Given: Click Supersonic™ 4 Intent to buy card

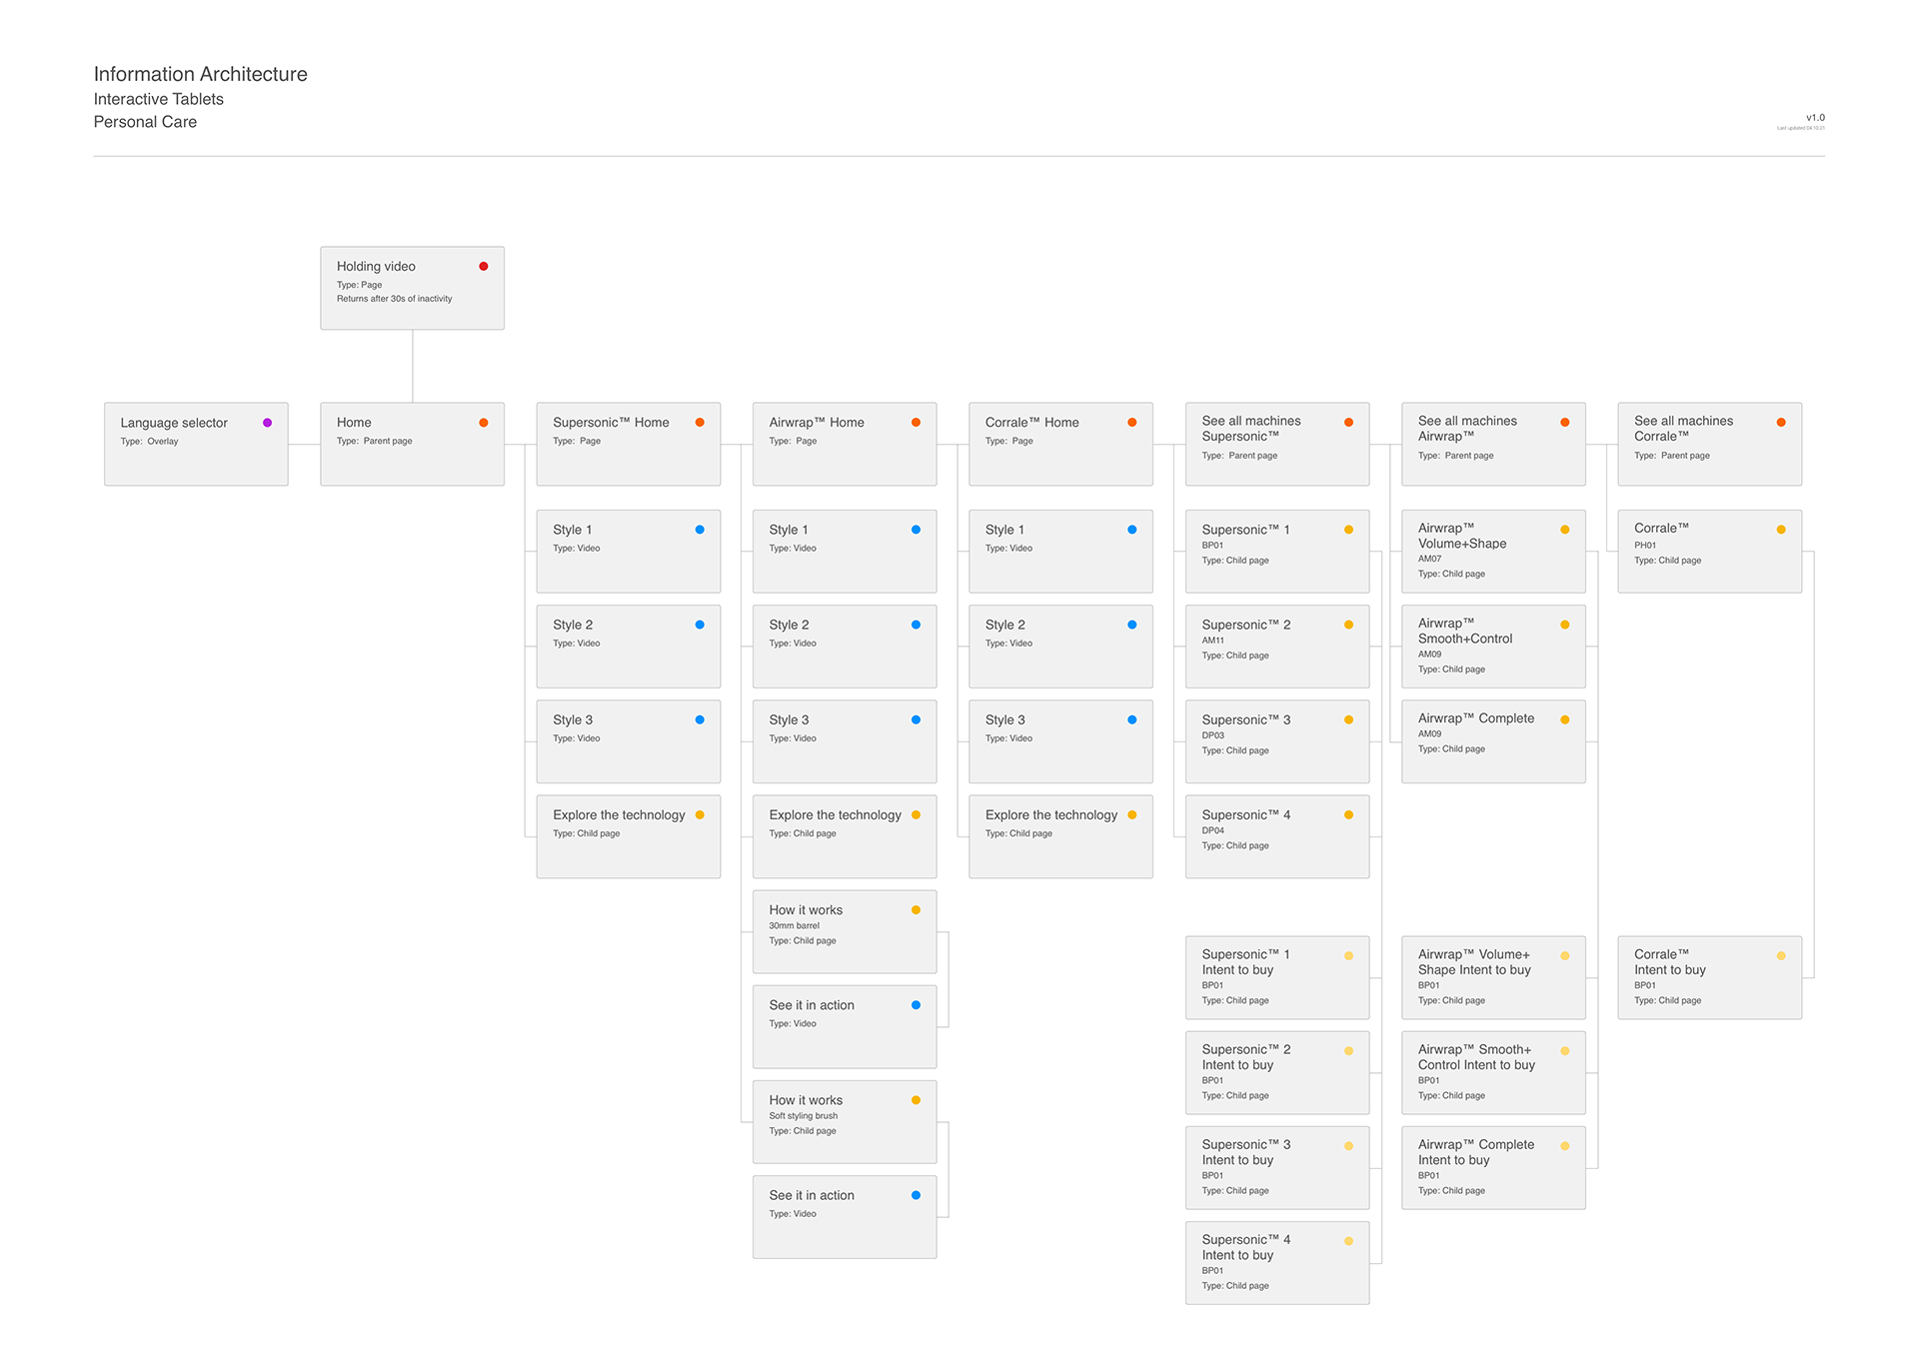Looking at the screenshot, I should click(x=1276, y=1263).
